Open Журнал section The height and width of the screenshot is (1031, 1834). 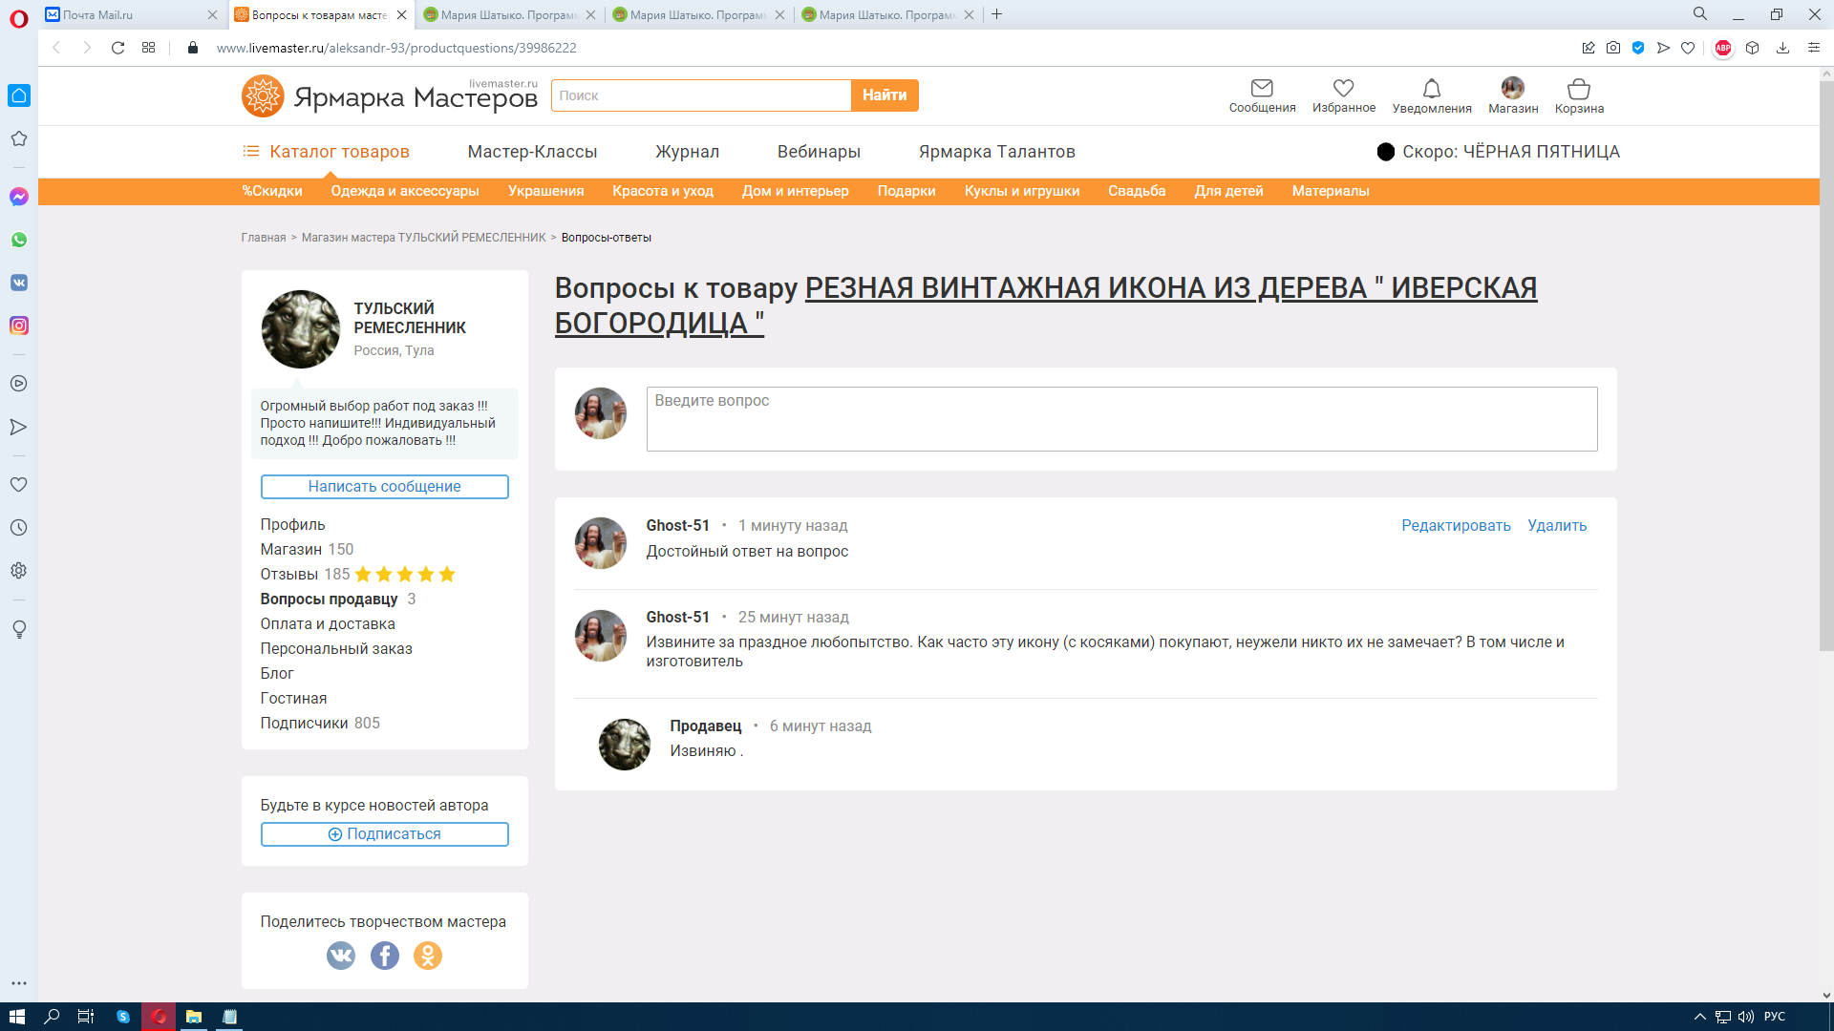click(687, 152)
